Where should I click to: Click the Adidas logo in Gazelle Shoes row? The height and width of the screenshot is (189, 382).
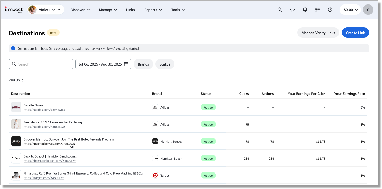click(155, 107)
